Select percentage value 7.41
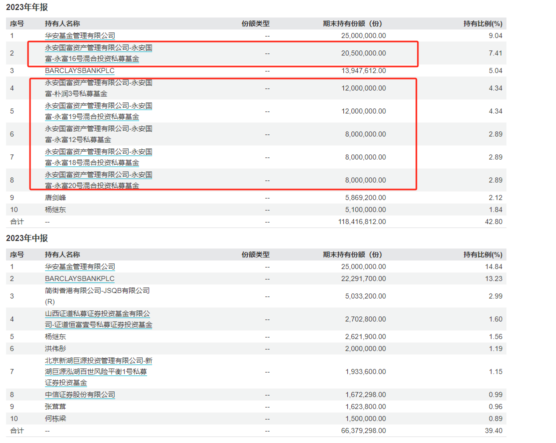 click(495, 53)
